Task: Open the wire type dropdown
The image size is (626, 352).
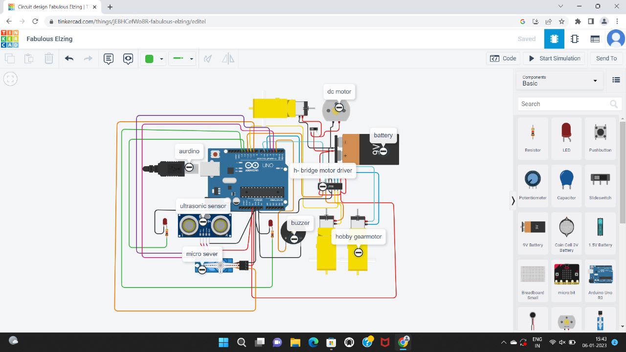Action: pos(182,59)
